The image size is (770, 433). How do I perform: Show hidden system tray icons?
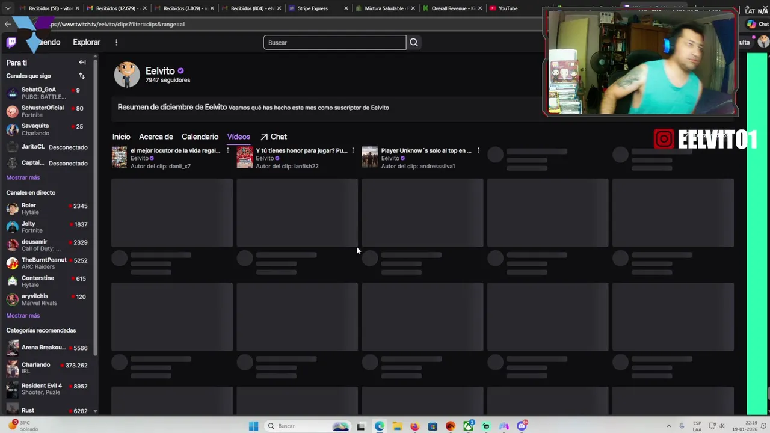point(668,426)
